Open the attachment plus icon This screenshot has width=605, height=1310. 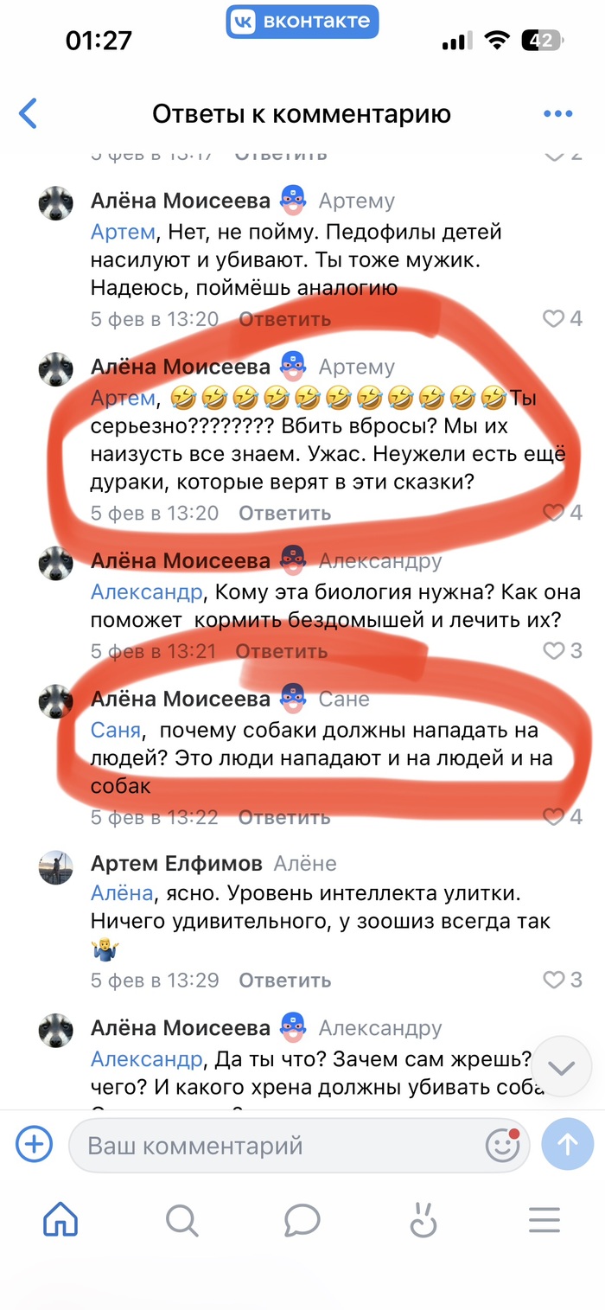[x=34, y=1146]
